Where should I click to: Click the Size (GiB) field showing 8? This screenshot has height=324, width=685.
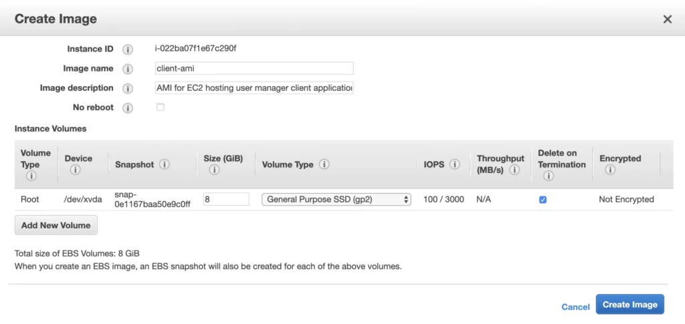(226, 199)
